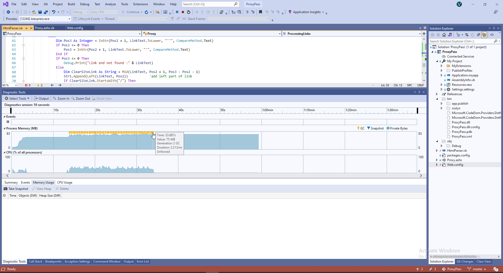This screenshot has height=273, width=503.
Task: Click Zoom Out in Diagnostic Tools toolbar
Action: (x=81, y=99)
